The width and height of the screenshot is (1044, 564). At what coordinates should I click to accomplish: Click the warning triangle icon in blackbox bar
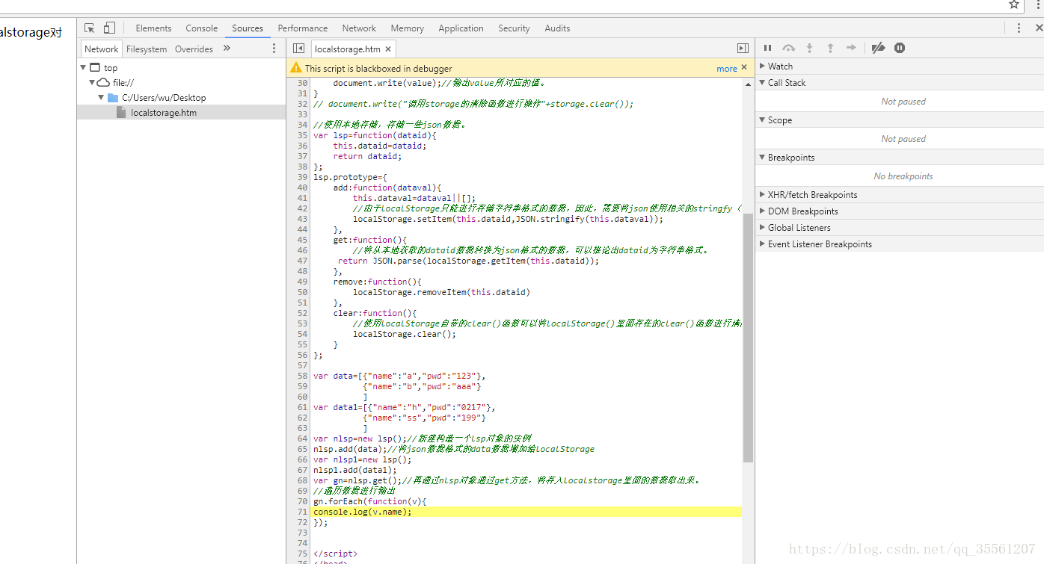[297, 67]
